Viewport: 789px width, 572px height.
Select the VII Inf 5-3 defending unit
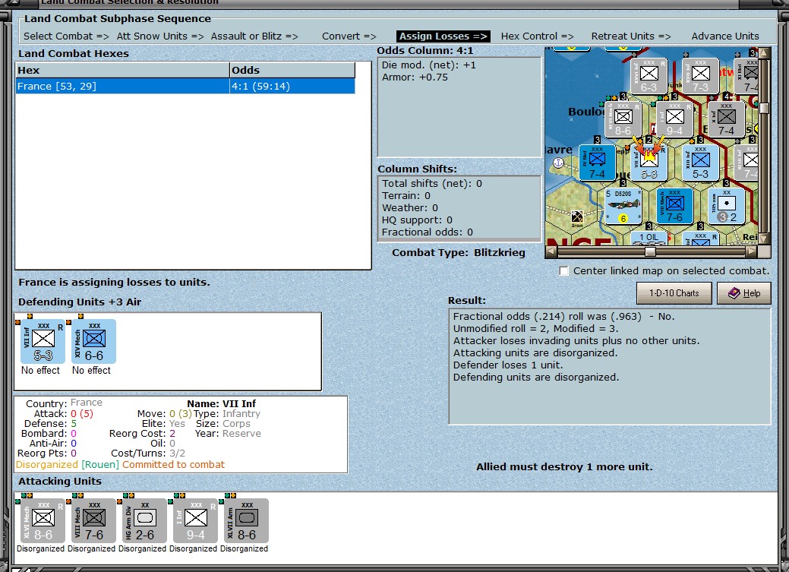click(x=43, y=341)
